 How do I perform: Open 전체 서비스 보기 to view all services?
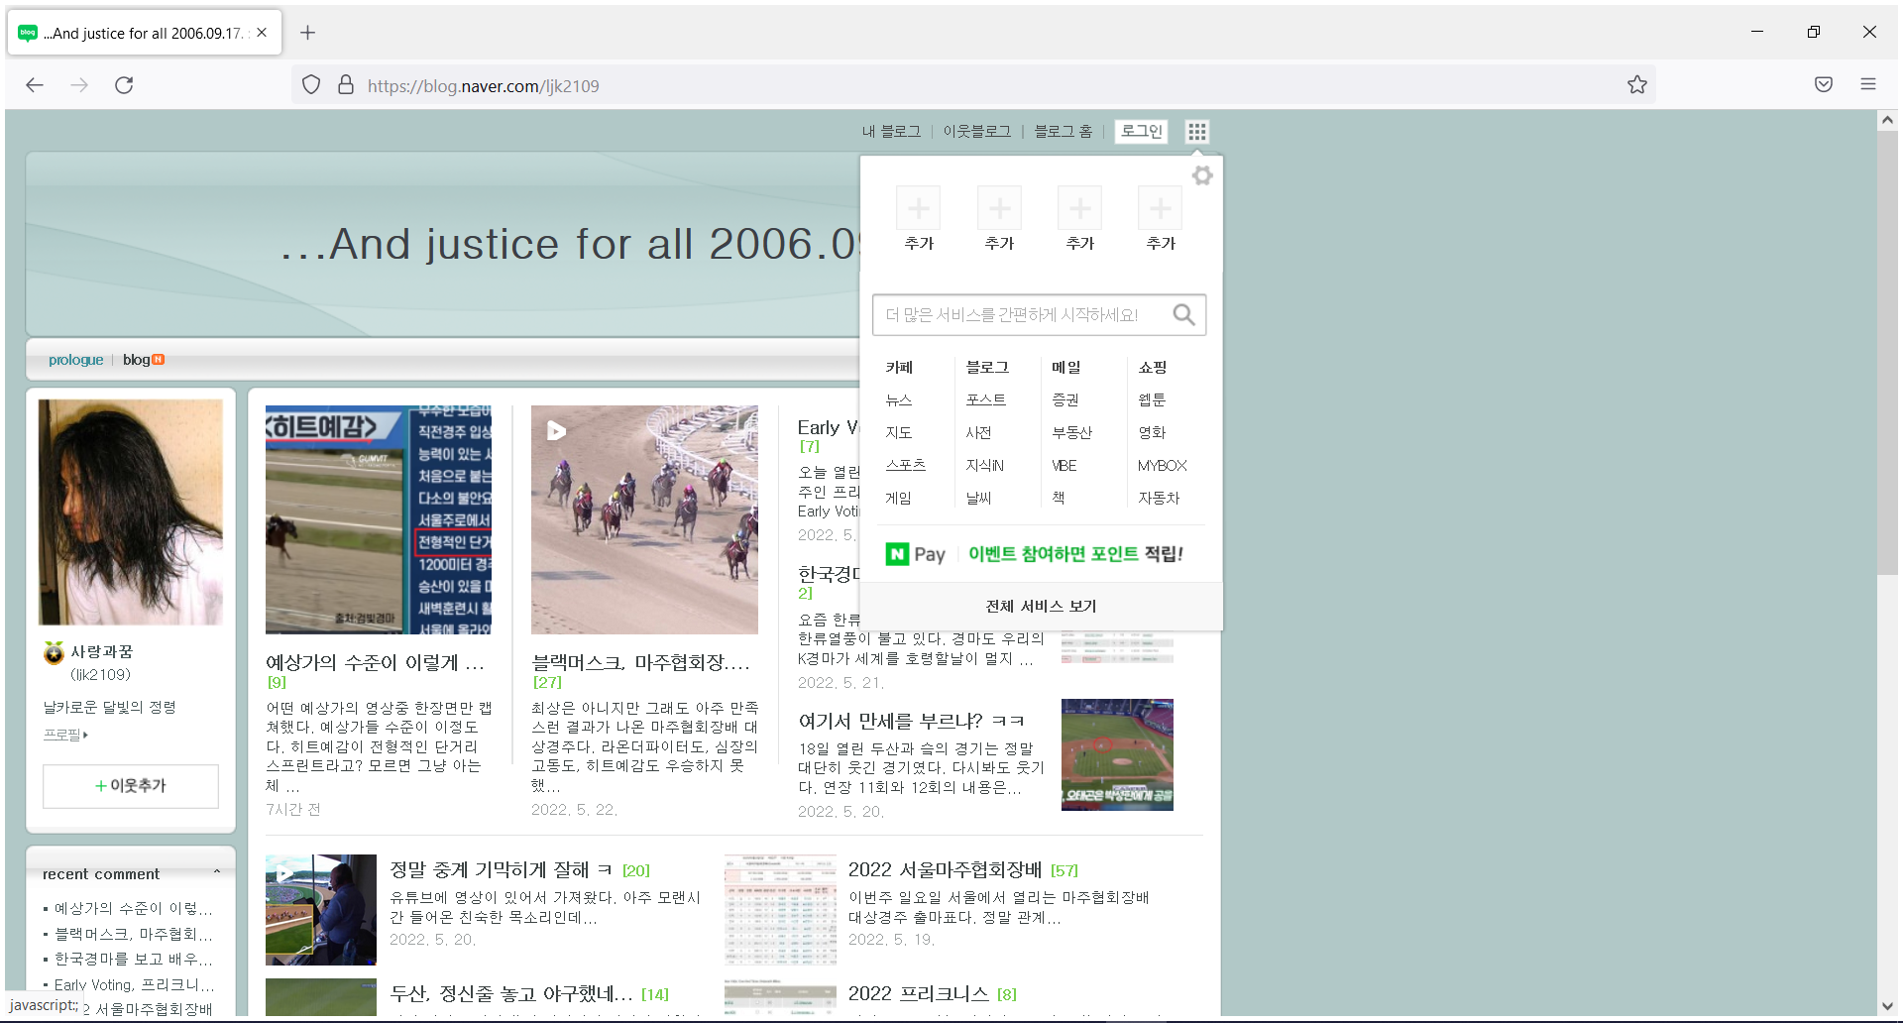pos(1040,606)
